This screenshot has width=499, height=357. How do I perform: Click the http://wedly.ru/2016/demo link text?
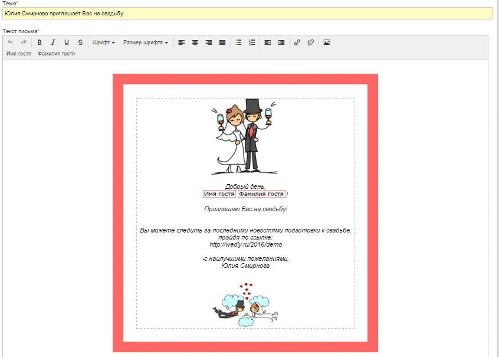246,244
